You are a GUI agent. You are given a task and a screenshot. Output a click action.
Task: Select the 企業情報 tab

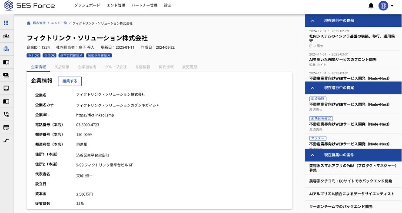[38, 67]
